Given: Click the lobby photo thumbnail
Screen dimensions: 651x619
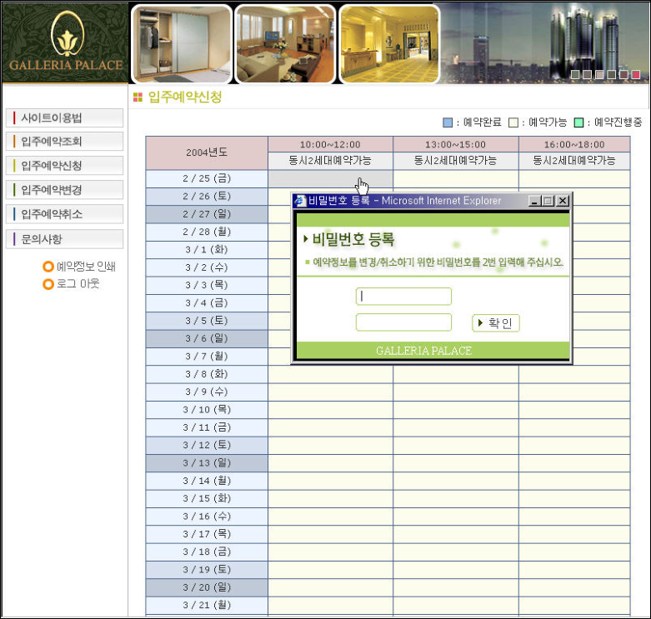Looking at the screenshot, I should click(389, 43).
